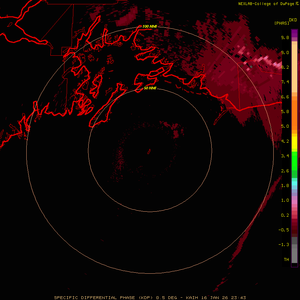Click the 6.6 scale value
This screenshot has width=300, height=300.
point(285,97)
